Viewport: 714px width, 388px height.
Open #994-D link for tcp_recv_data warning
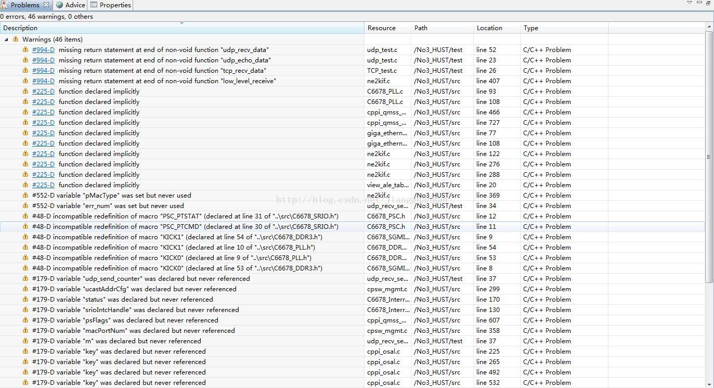tap(43, 71)
